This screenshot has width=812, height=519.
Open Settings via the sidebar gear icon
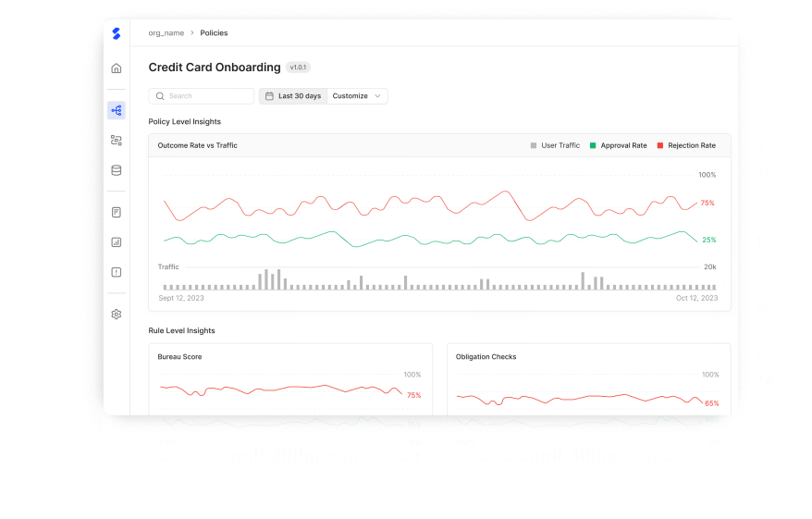point(117,315)
